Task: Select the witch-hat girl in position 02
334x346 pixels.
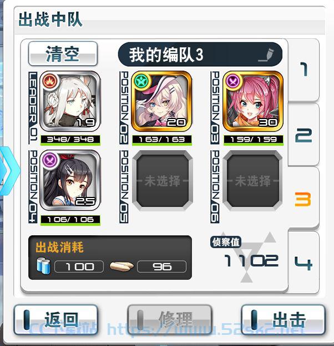Action: pyautogui.click(x=161, y=101)
